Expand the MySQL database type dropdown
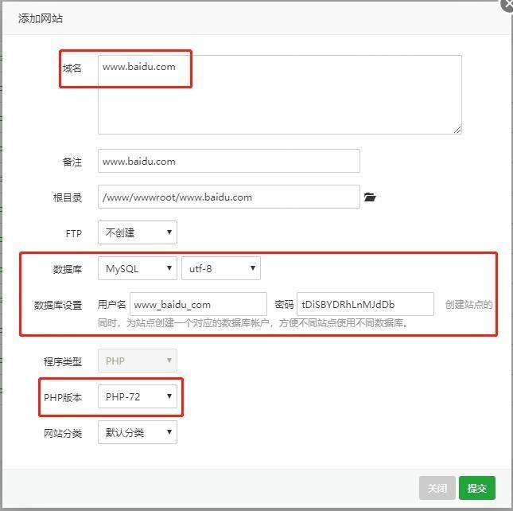Viewport: 513px width, 511px height. click(x=137, y=269)
